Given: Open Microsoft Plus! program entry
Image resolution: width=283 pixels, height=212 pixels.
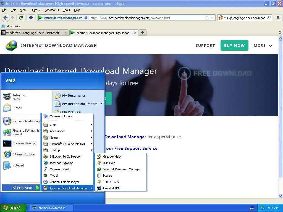Looking at the screenshot, I should (68, 169).
